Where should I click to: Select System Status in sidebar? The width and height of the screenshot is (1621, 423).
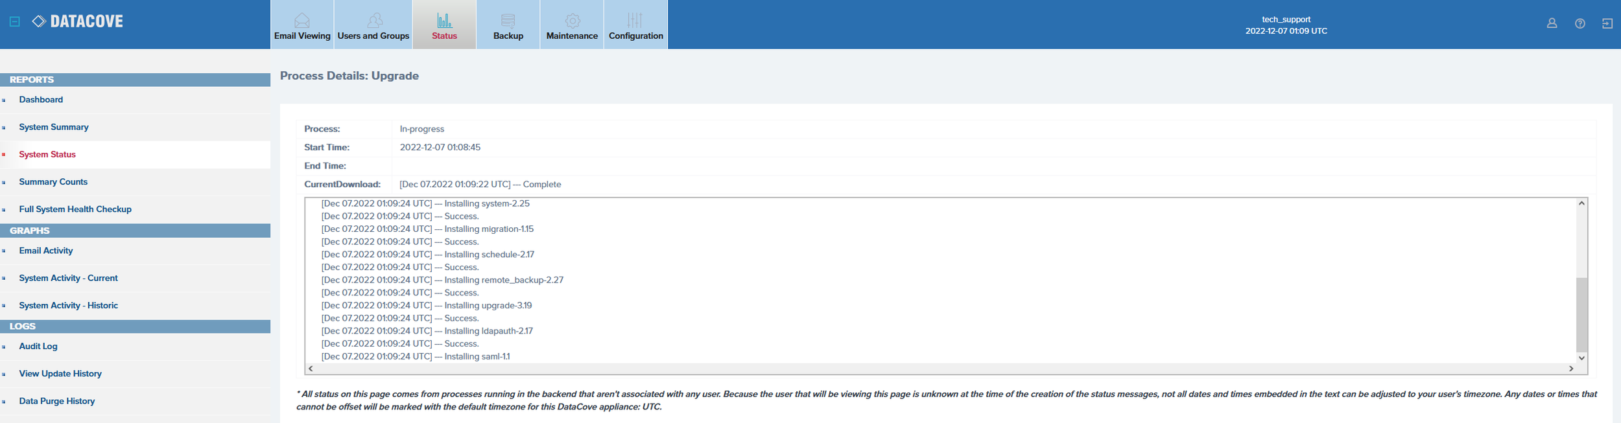pyautogui.click(x=47, y=154)
